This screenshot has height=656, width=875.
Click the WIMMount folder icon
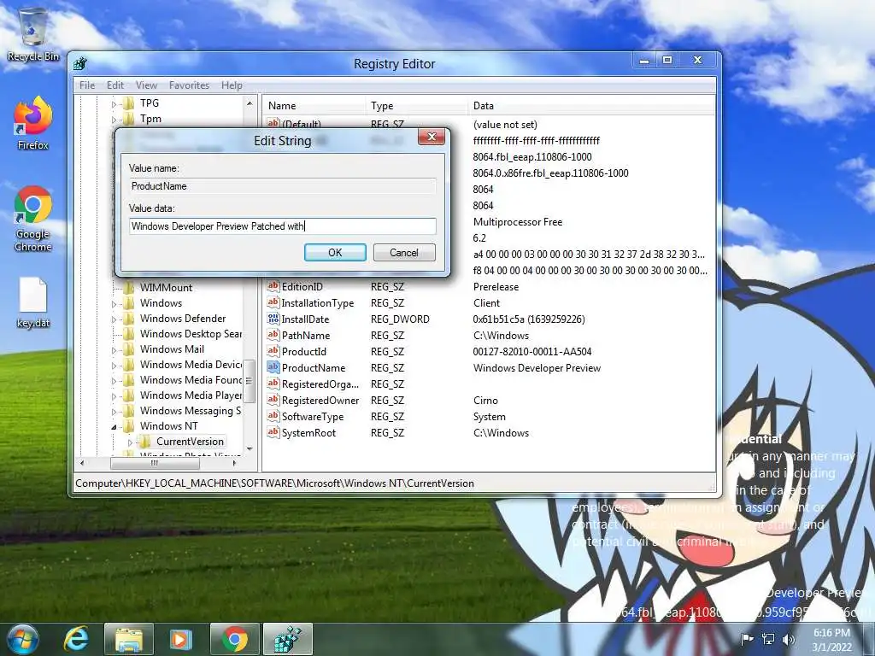click(x=129, y=288)
